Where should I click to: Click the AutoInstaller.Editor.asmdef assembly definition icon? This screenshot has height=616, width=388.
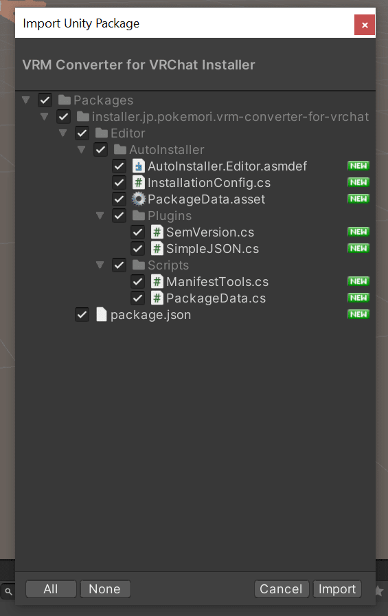(x=138, y=166)
